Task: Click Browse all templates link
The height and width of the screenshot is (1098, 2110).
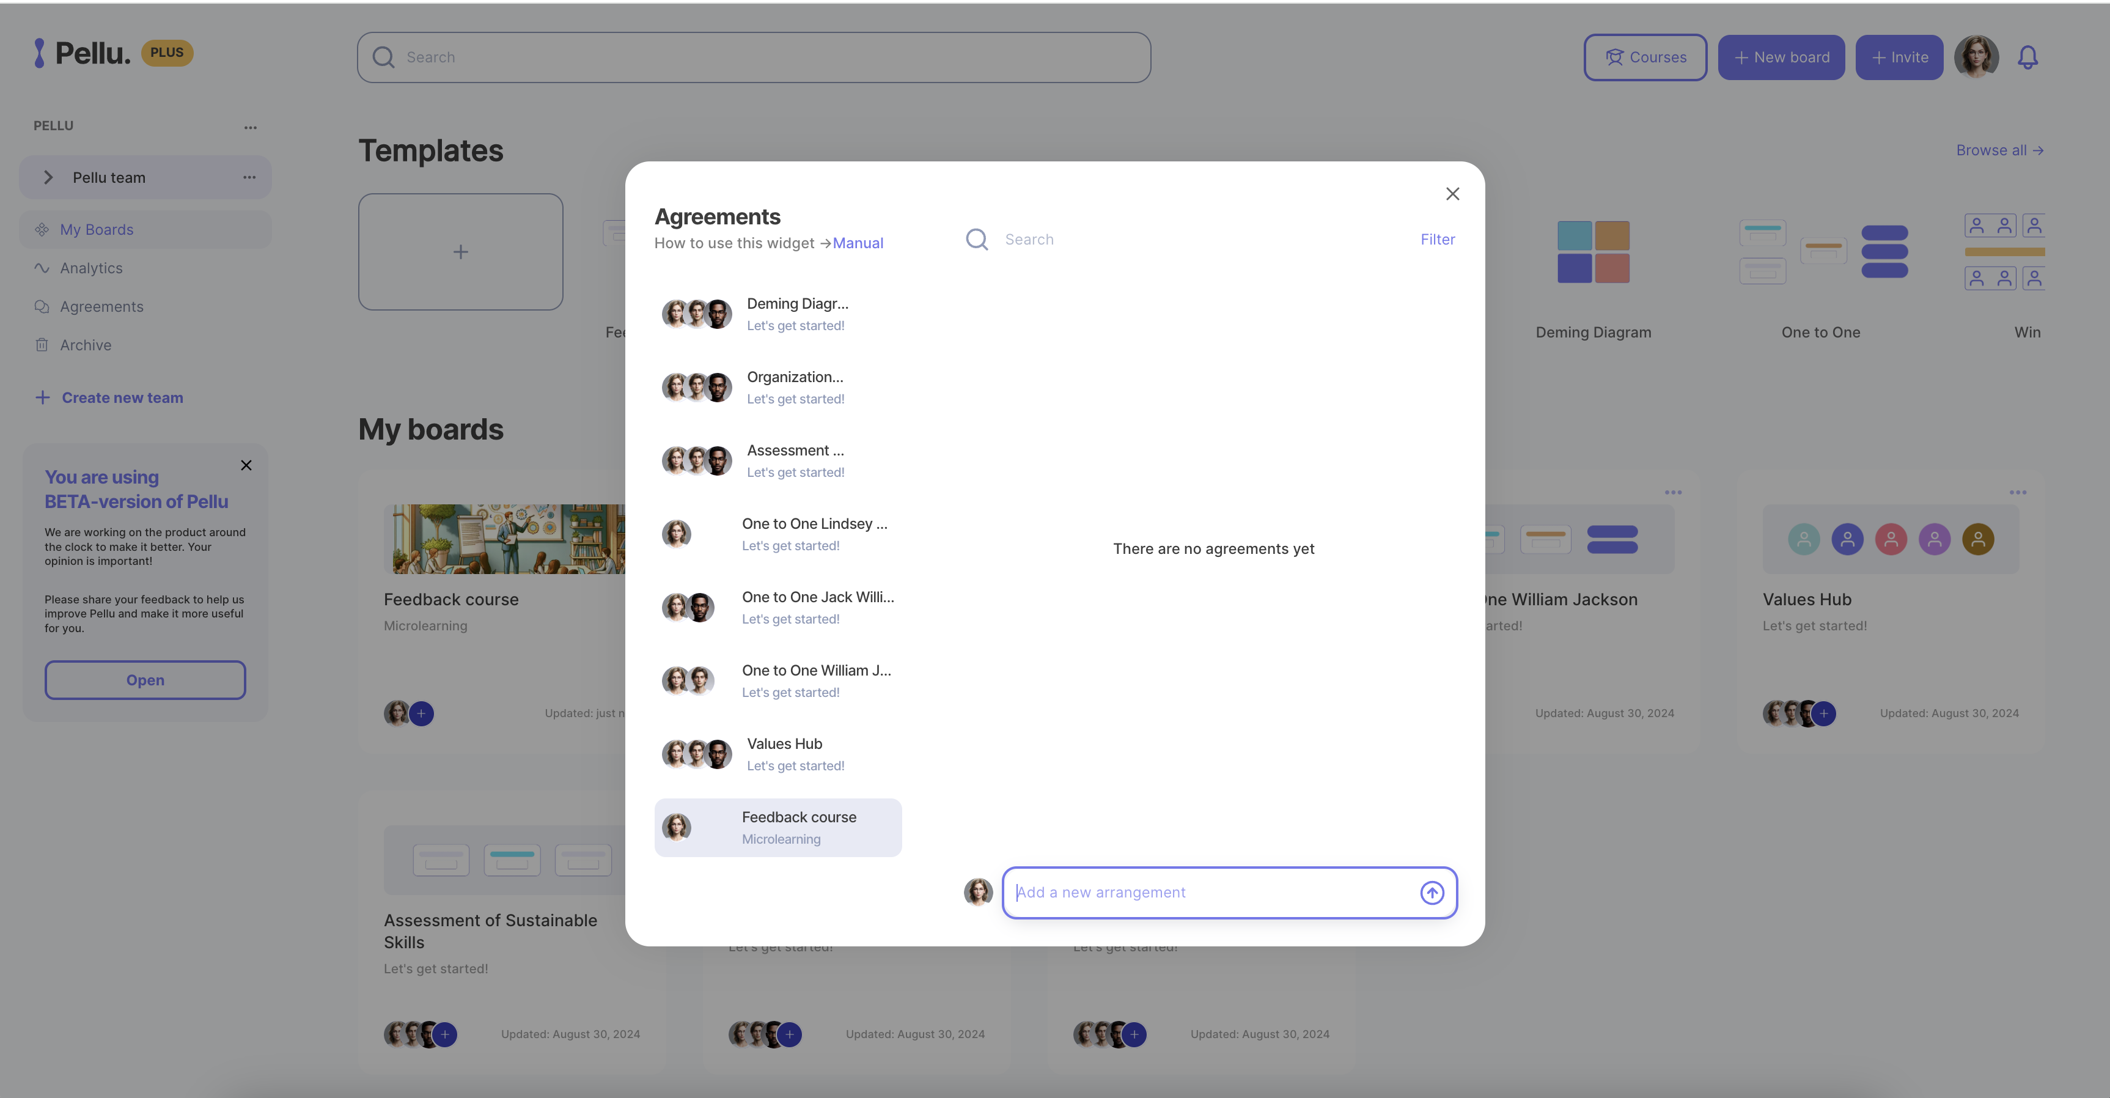Action: tap(1999, 151)
